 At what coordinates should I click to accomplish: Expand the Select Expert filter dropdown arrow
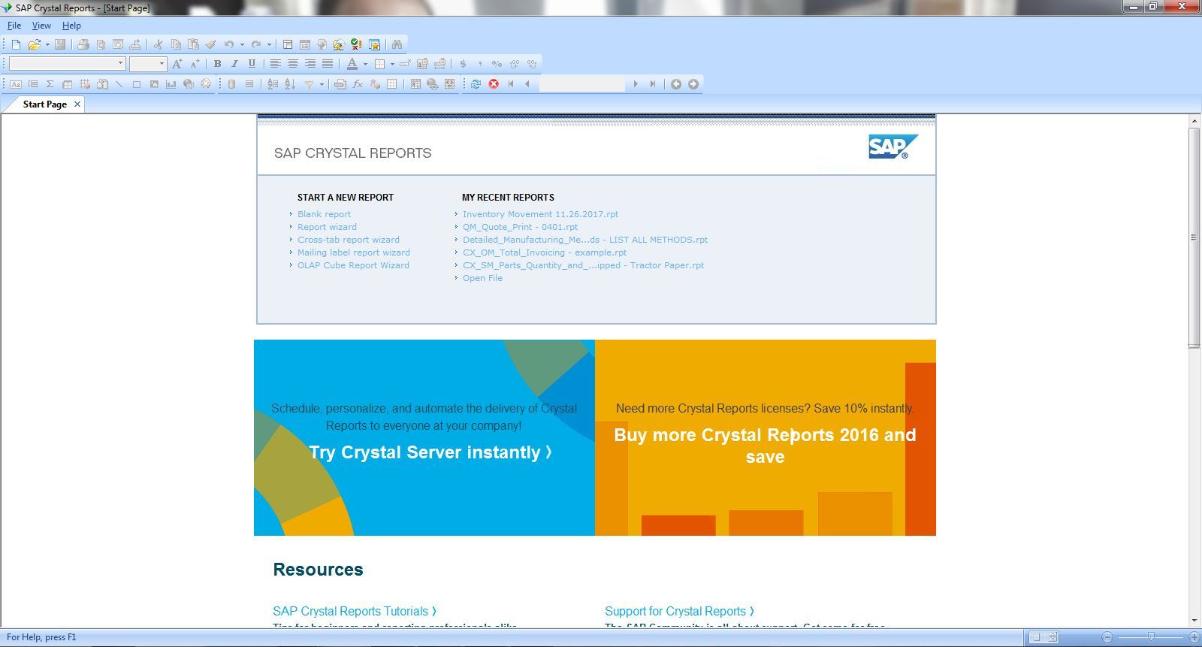pos(322,84)
